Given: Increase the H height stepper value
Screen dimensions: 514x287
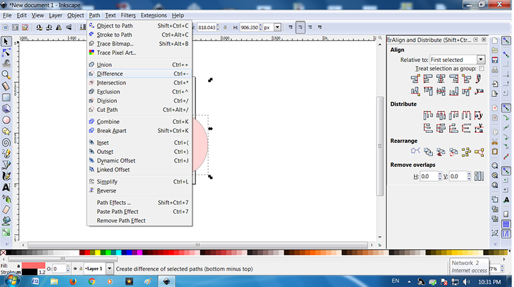Looking at the screenshot, I should point(261,26).
